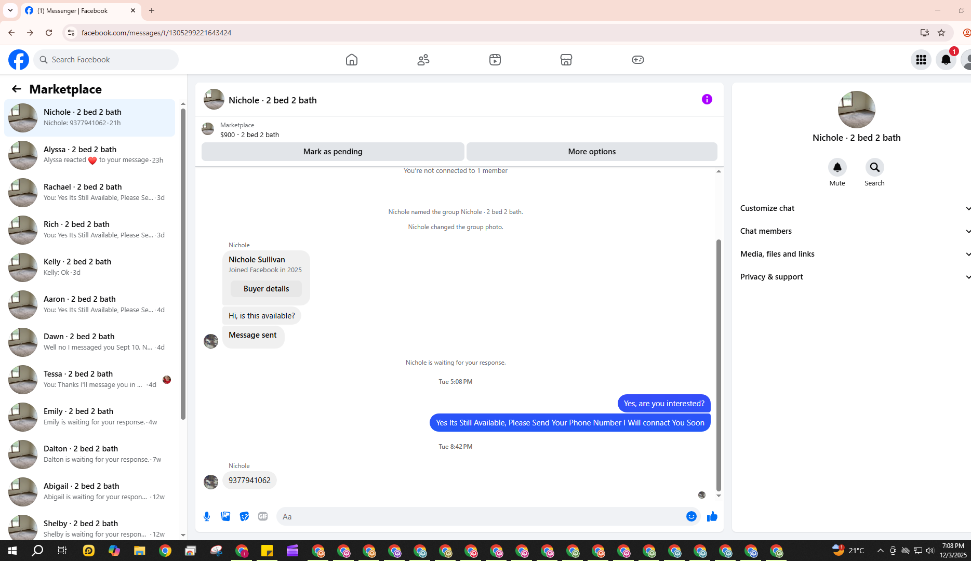Click the conversation list scrollbar
Screen dimensions: 971x561
[x=183, y=263]
